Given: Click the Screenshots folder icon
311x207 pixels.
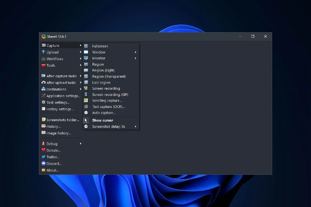Looking at the screenshot, I should (x=44, y=120).
